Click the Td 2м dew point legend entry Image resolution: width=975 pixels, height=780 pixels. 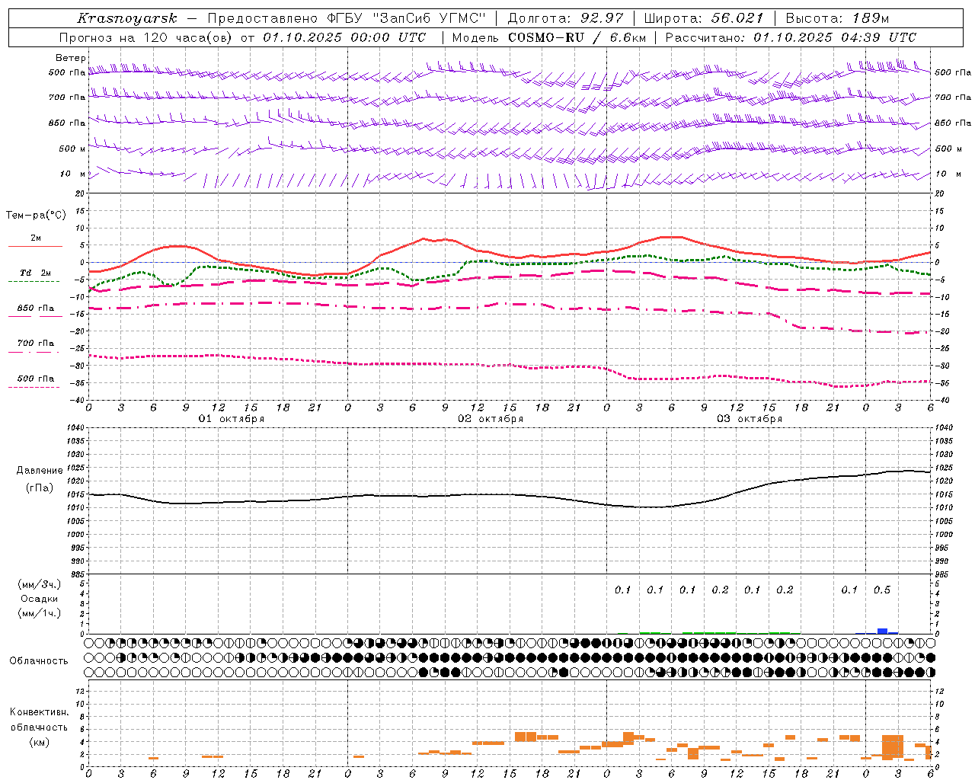pos(35,273)
